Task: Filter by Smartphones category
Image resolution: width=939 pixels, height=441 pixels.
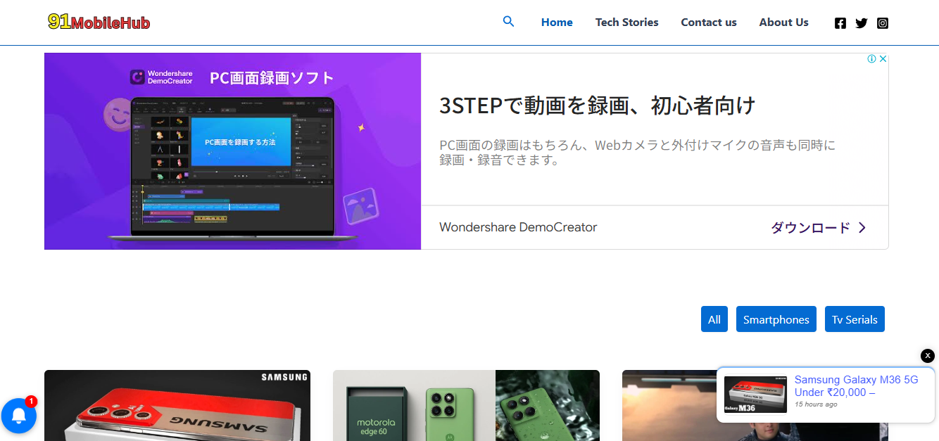Action: coord(776,319)
